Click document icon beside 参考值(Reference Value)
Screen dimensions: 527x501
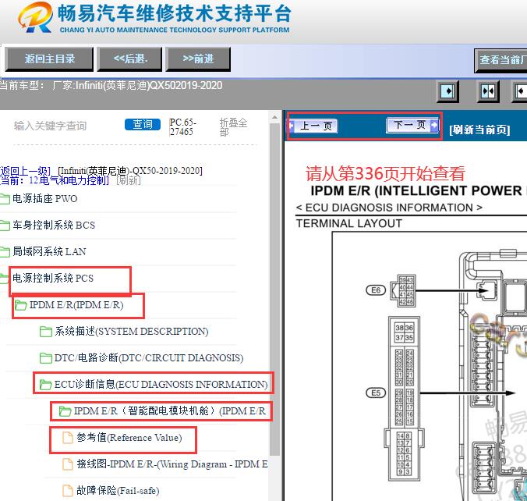[x=68, y=438]
